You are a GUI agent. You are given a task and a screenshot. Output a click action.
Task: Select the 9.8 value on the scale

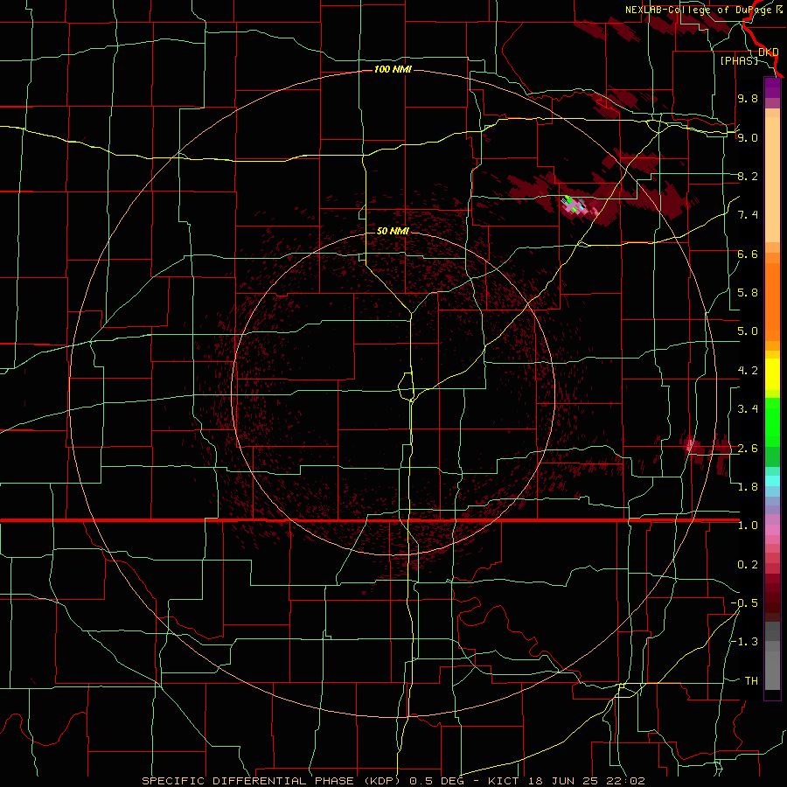pyautogui.click(x=748, y=98)
